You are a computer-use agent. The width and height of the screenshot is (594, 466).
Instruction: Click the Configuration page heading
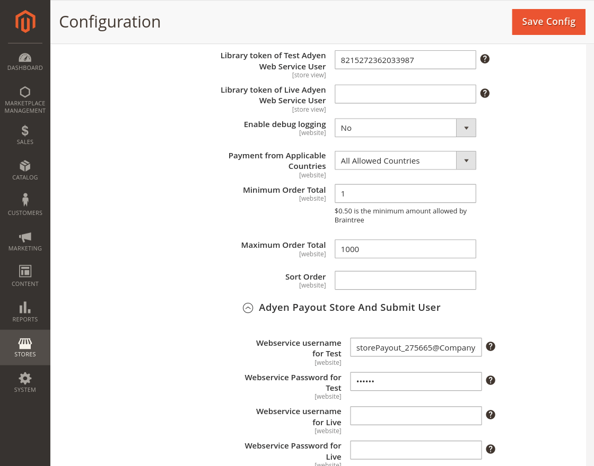click(x=110, y=22)
